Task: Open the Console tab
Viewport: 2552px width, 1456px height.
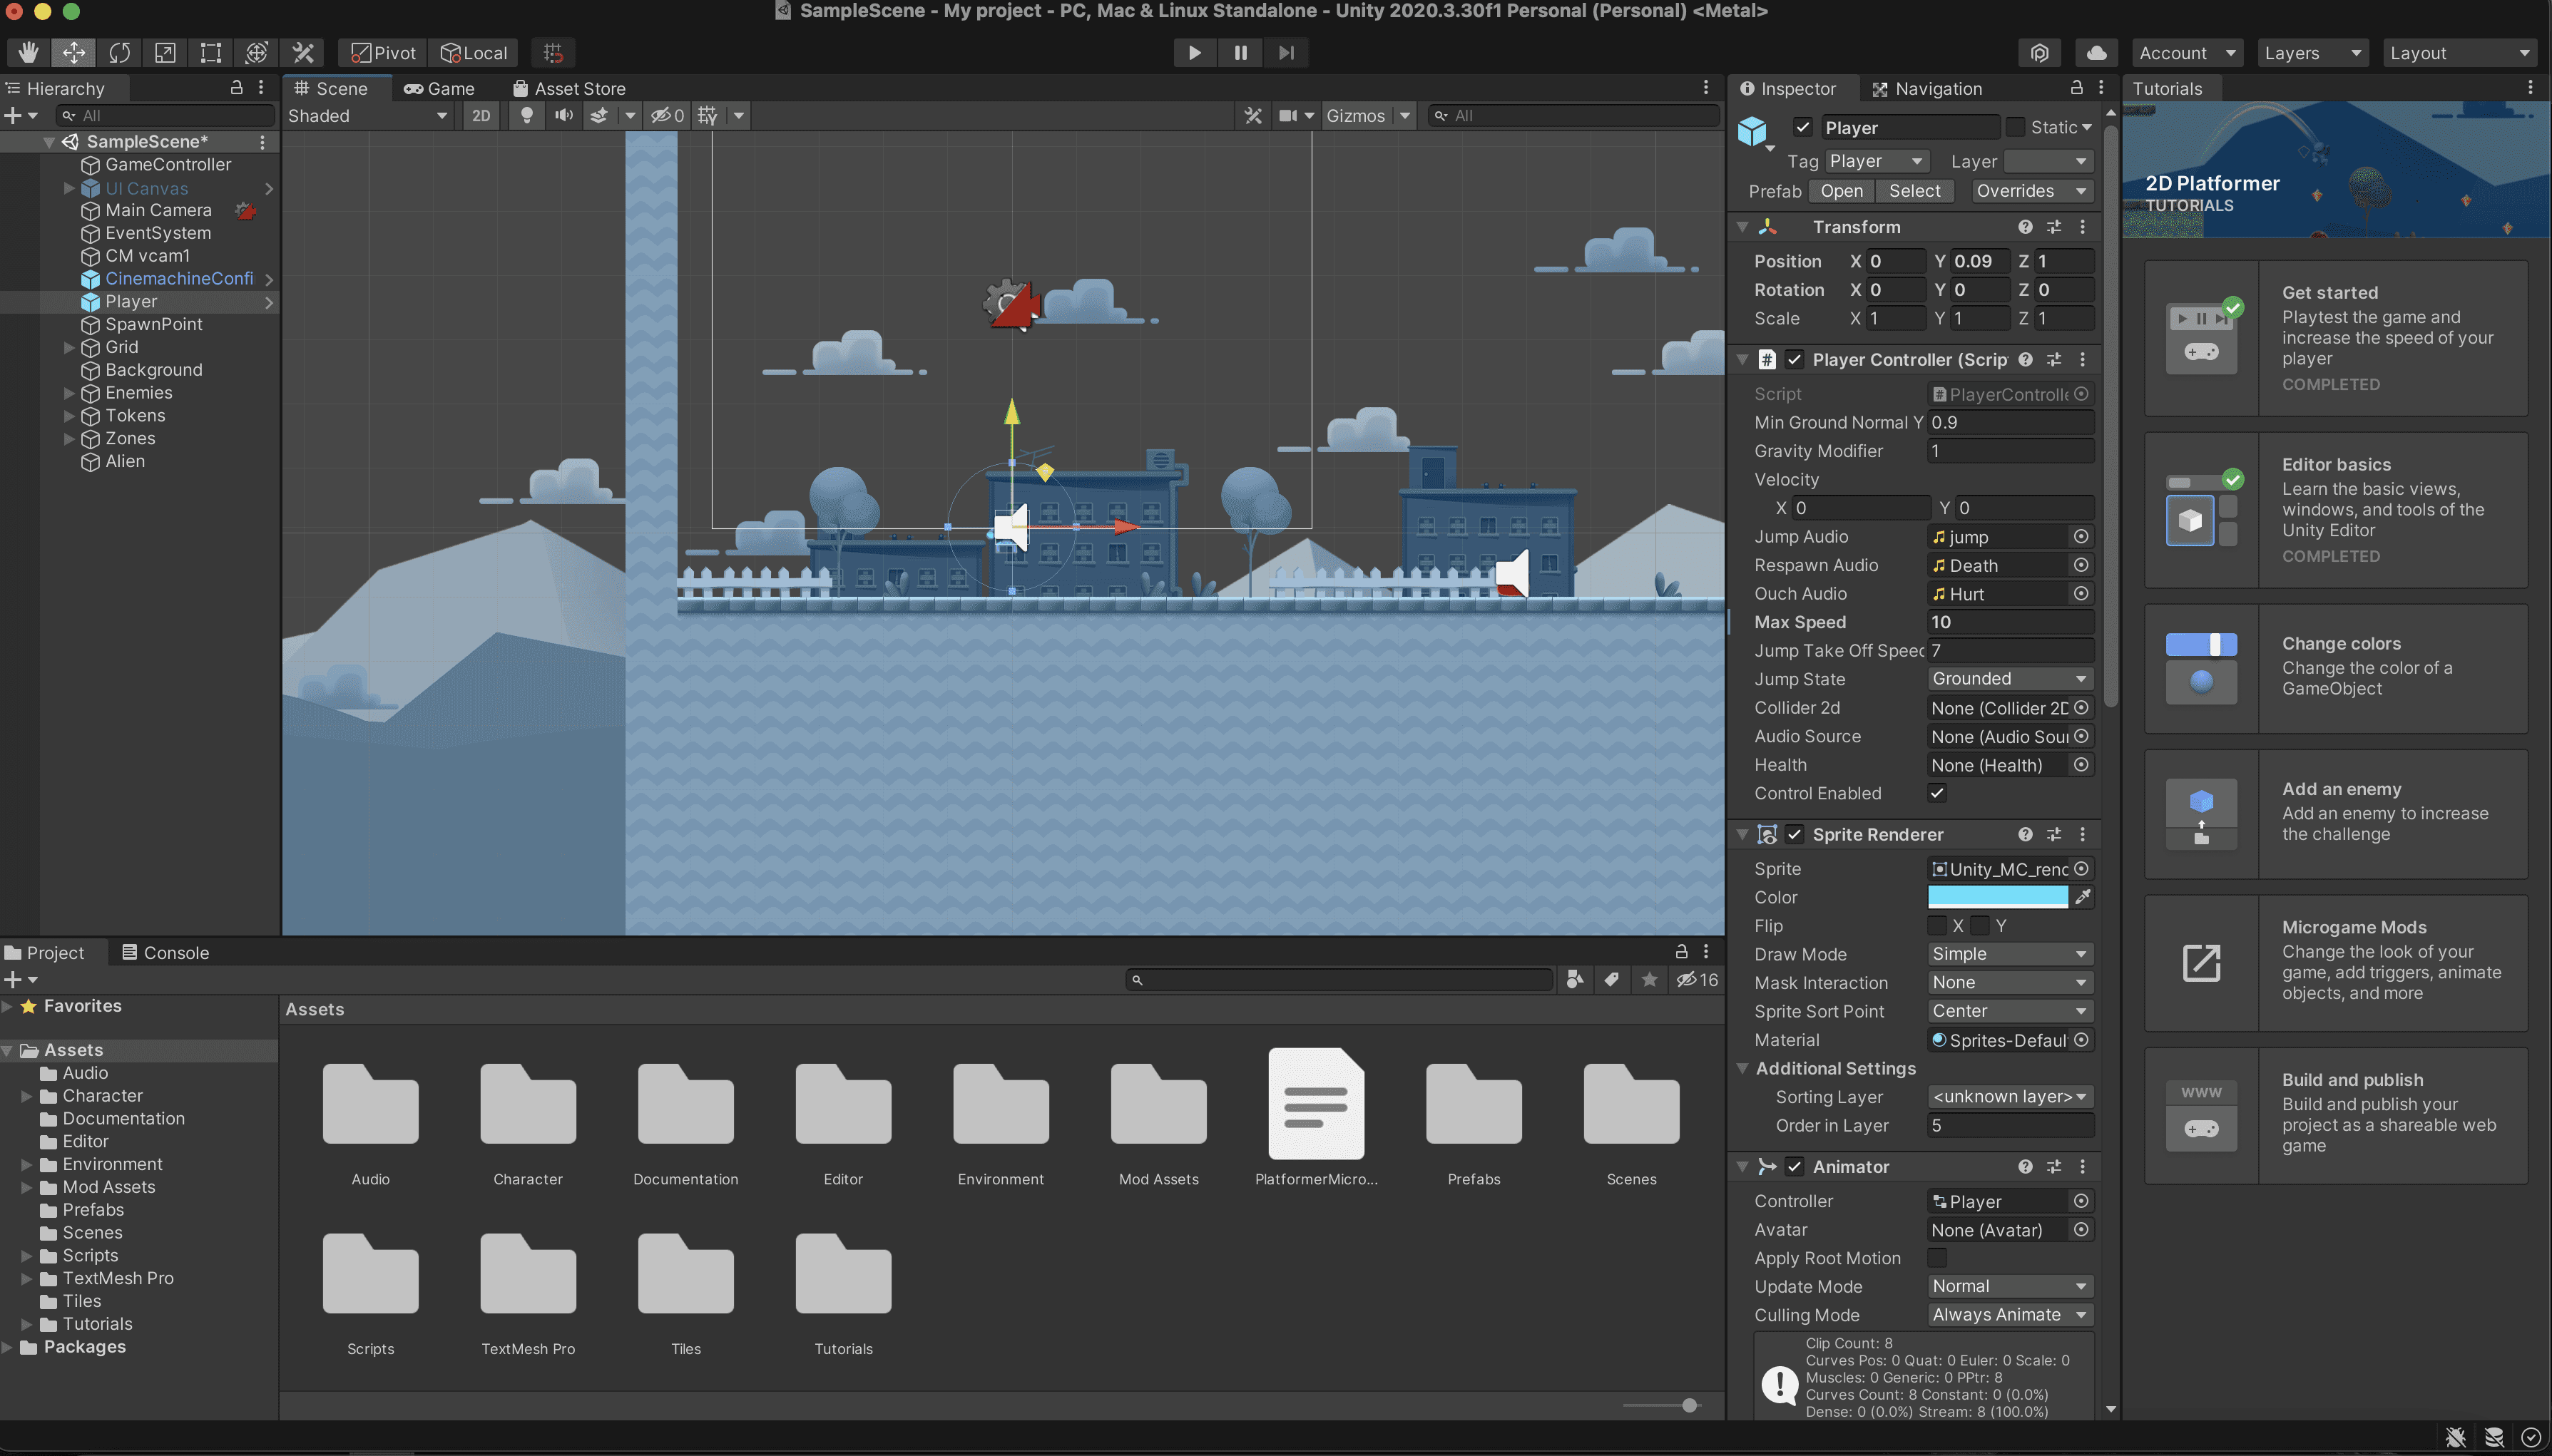Action: tap(165, 952)
